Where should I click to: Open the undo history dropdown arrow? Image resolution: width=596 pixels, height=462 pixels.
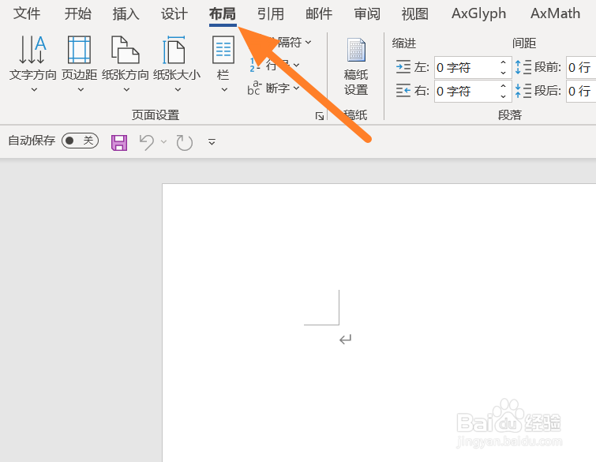point(163,142)
